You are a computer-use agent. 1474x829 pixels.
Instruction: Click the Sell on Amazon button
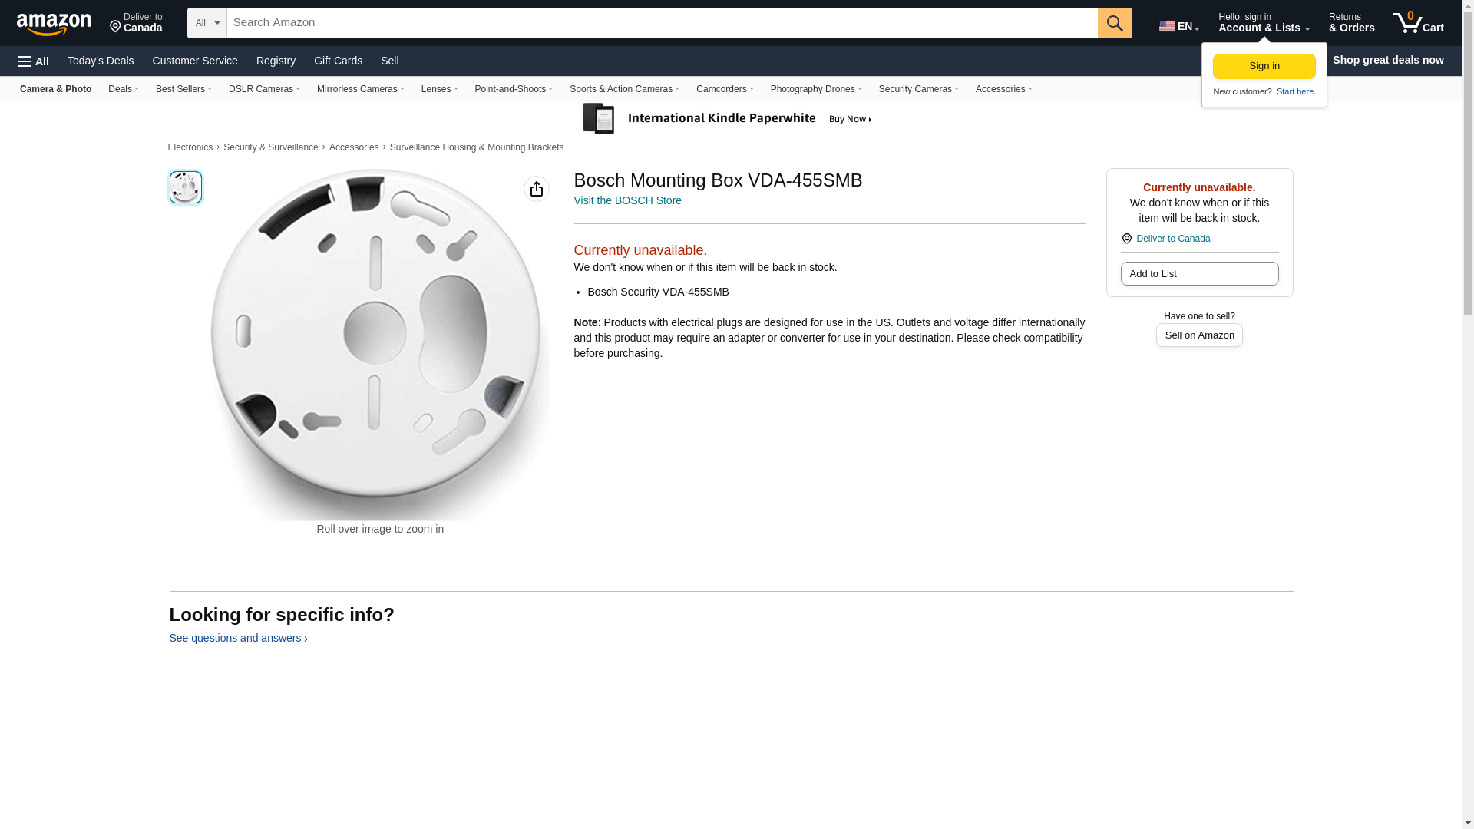point(1198,335)
